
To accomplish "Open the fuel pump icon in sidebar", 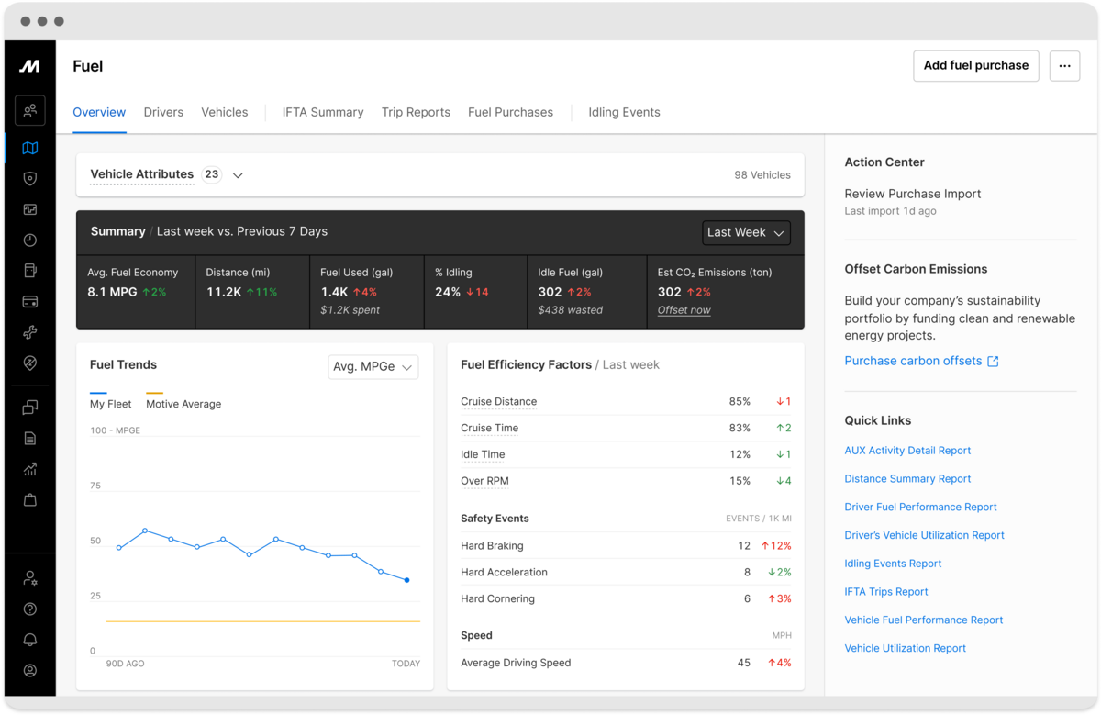I will click(30, 271).
